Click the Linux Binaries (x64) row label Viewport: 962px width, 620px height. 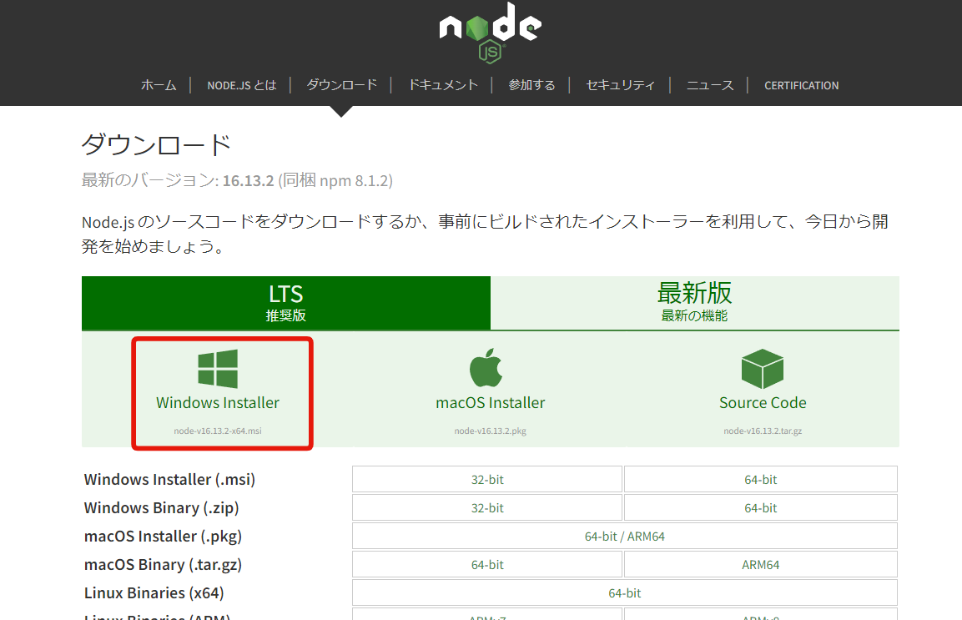coord(154,593)
